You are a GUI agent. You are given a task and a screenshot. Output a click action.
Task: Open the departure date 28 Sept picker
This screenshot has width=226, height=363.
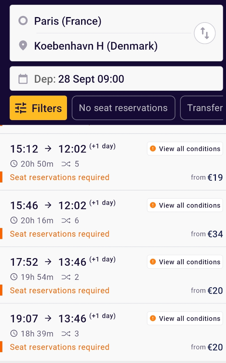tap(116, 79)
